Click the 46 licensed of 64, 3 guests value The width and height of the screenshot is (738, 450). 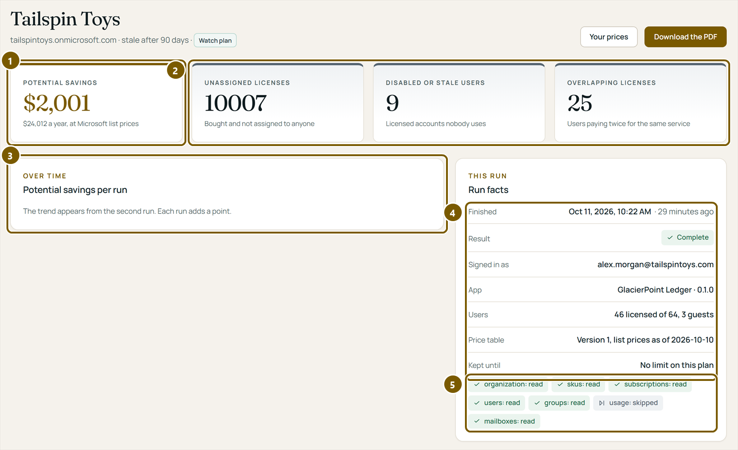point(664,315)
